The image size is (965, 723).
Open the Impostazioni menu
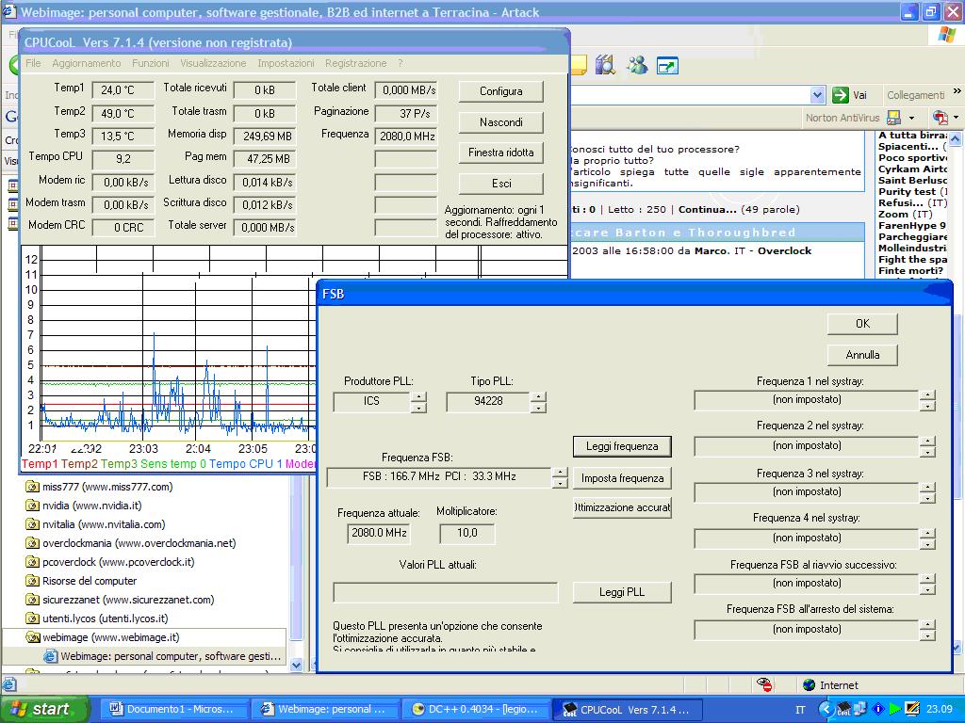click(286, 63)
